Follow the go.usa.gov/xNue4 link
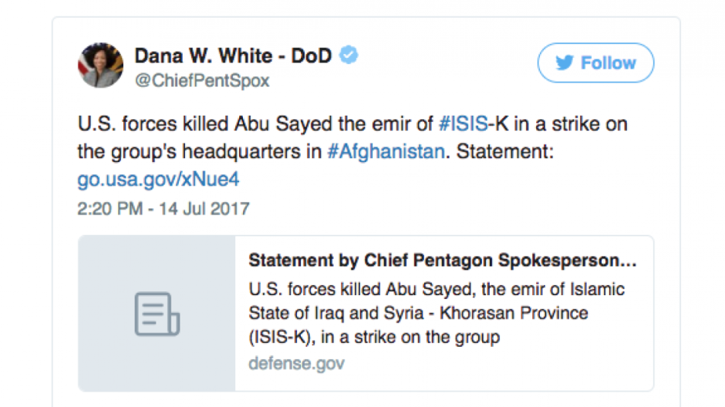 (x=158, y=180)
